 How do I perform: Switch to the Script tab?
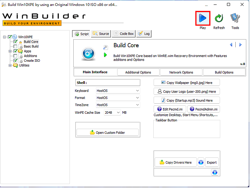pyautogui.click(x=81, y=34)
